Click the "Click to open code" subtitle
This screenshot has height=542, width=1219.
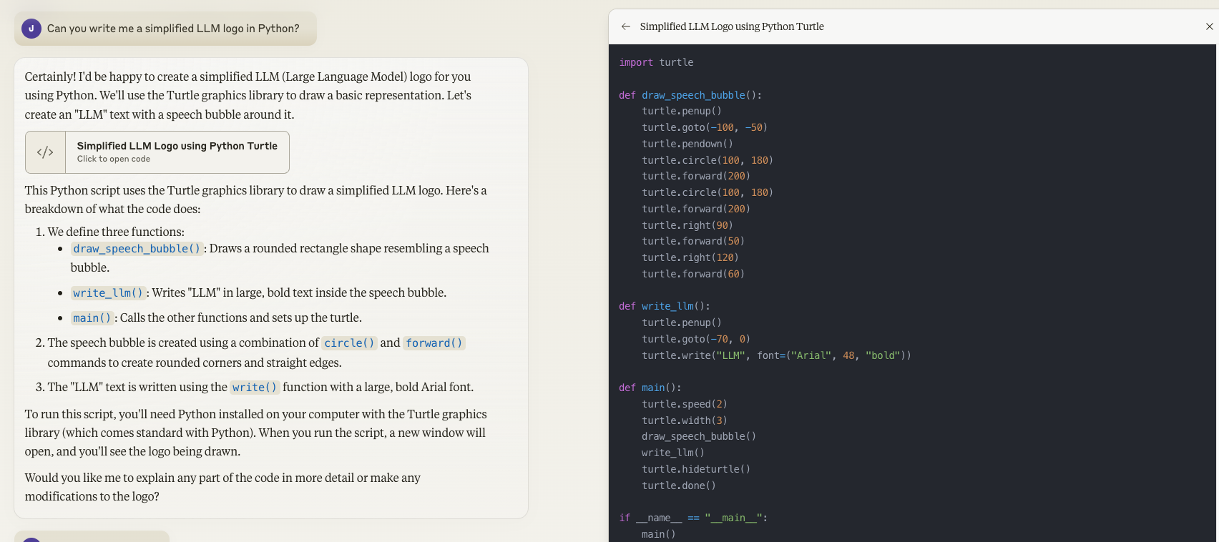(x=114, y=159)
